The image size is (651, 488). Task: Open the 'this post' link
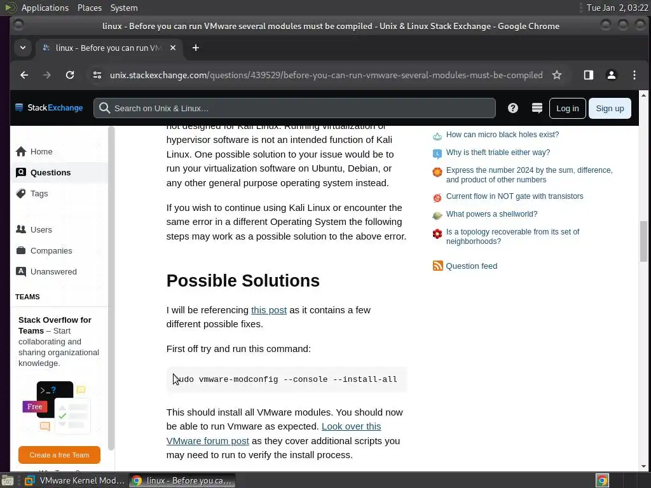[x=269, y=310]
